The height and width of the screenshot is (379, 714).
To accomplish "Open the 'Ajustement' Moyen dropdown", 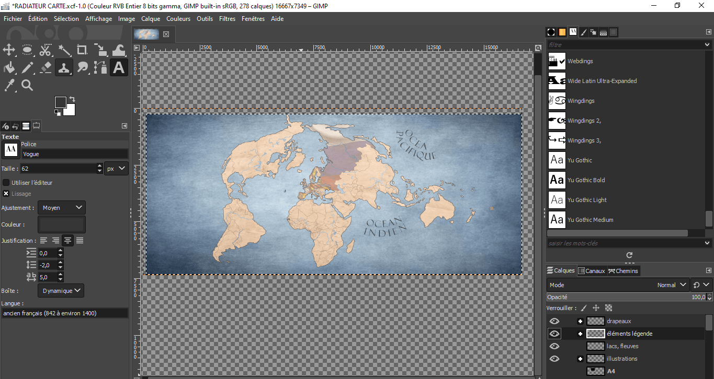I will [62, 208].
